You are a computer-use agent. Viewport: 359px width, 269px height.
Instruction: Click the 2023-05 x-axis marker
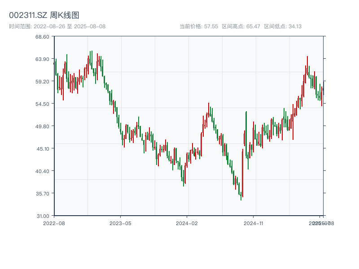pyautogui.click(x=120, y=223)
